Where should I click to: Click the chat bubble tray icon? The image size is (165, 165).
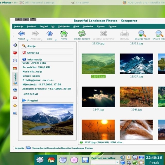[x=141, y=163]
